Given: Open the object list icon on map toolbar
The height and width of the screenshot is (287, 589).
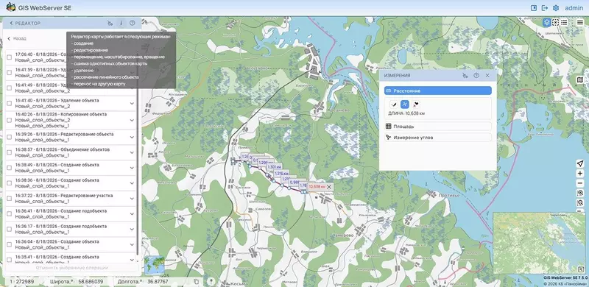Looking at the screenshot, I should (x=564, y=22).
